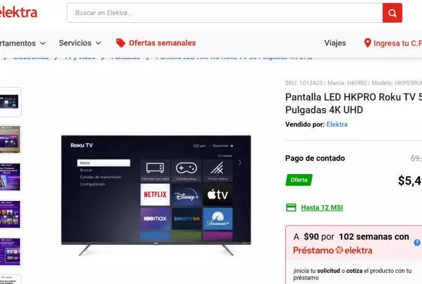
Task: Click the Hasta 12 MSI link
Action: [322, 207]
